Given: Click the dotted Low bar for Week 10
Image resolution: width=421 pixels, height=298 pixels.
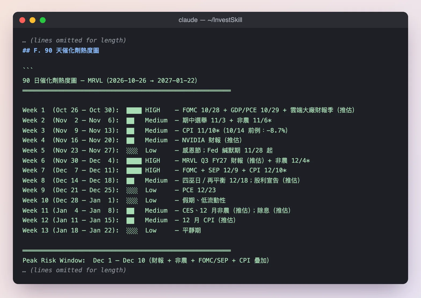Looking at the screenshot, I should [132, 201].
